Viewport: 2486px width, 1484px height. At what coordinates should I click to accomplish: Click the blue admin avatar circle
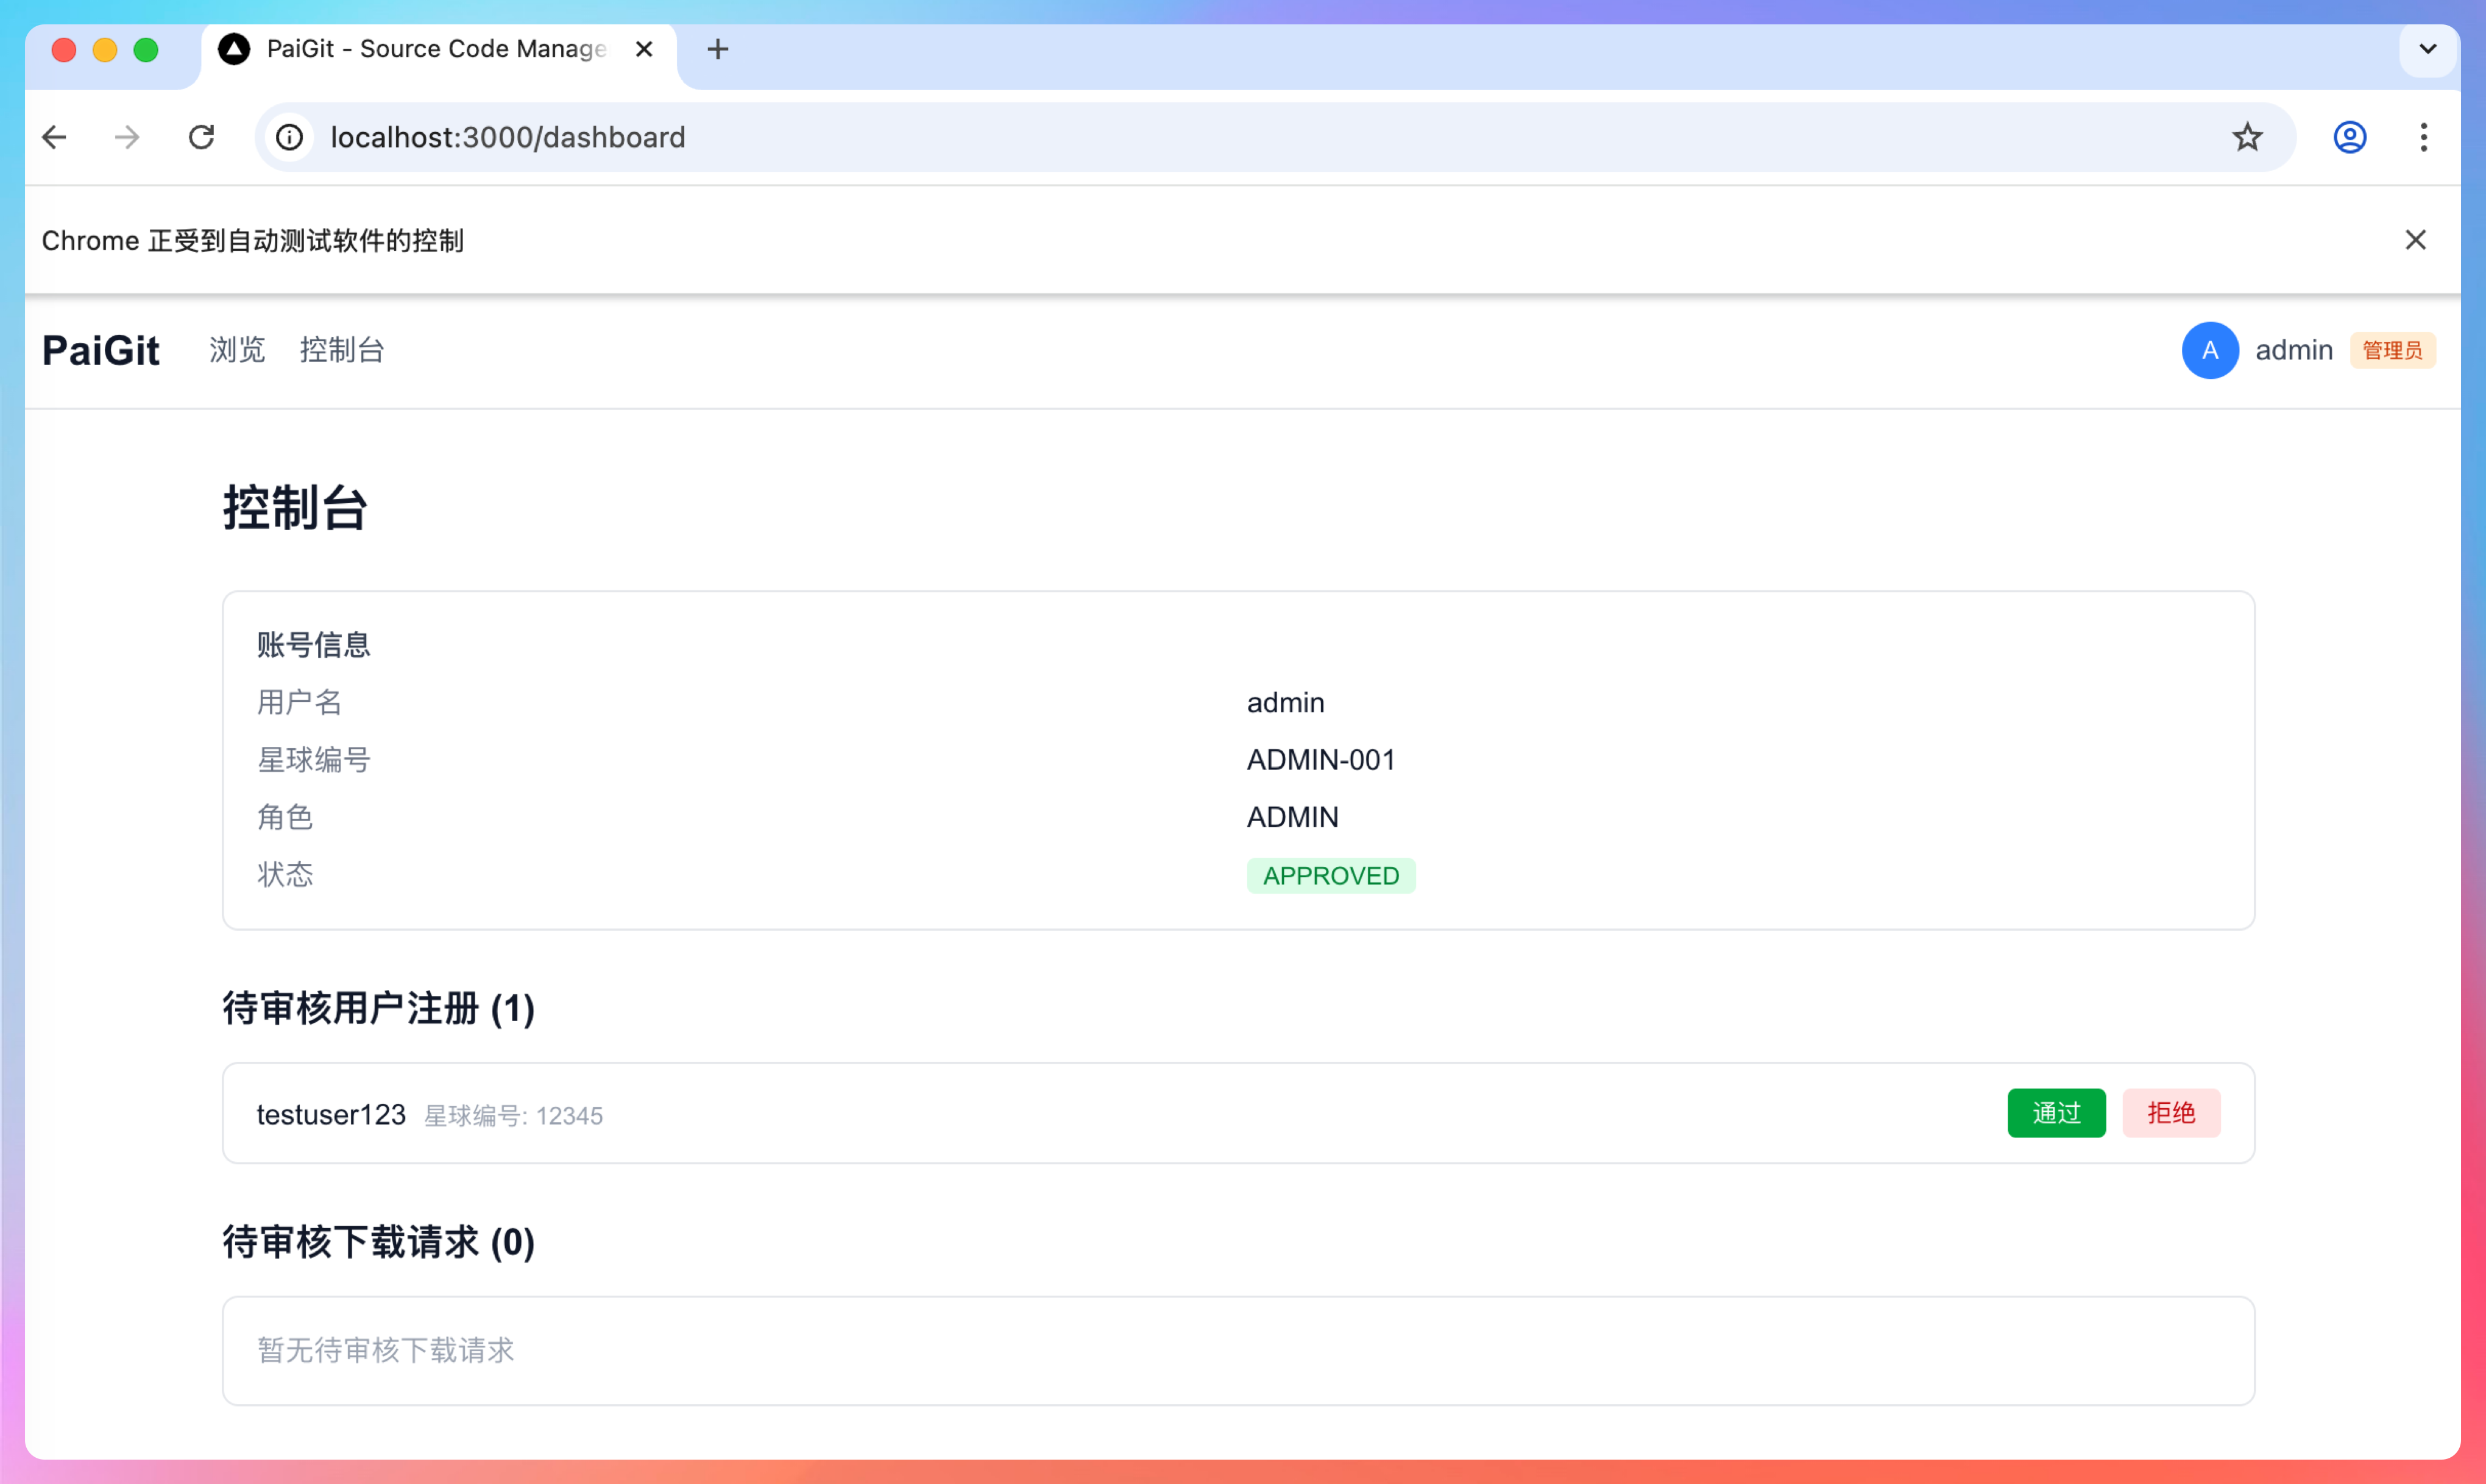click(x=2209, y=350)
